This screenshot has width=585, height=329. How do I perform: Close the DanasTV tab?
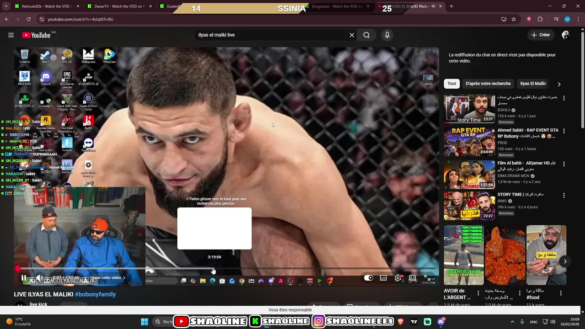149,6
